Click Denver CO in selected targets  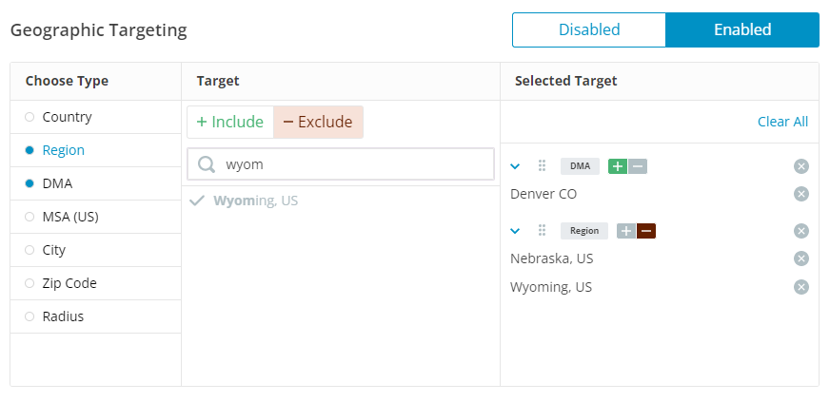[543, 194]
